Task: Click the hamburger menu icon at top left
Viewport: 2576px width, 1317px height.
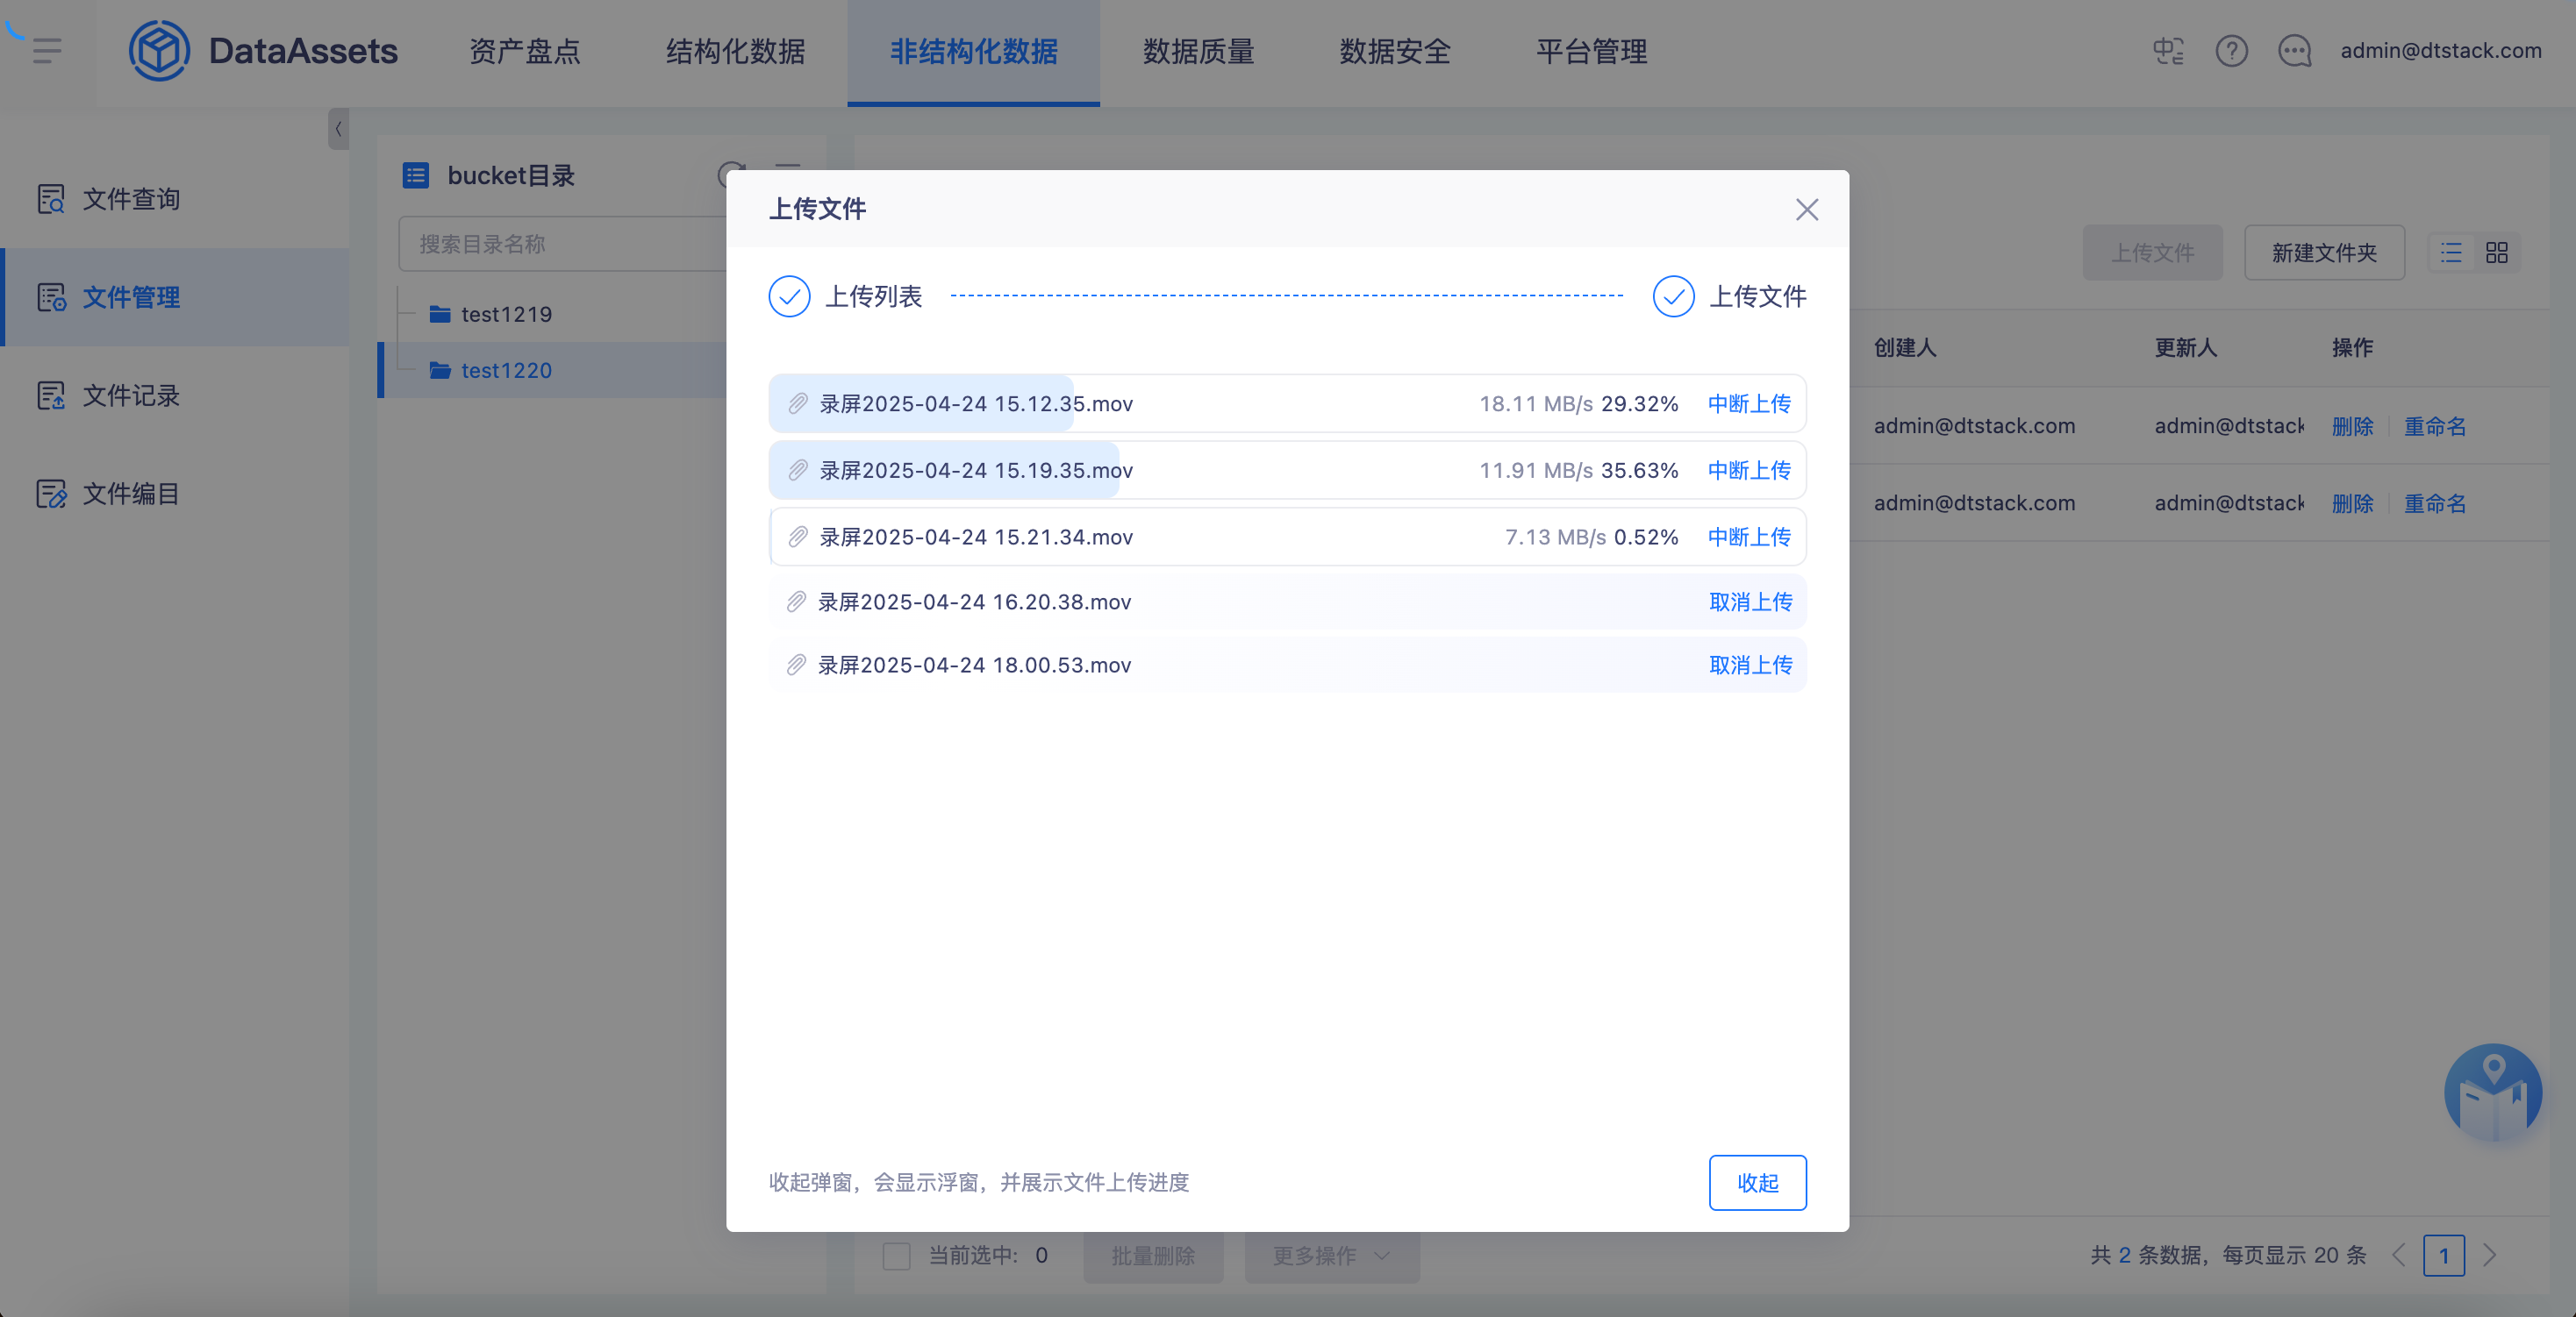Action: click(x=47, y=51)
